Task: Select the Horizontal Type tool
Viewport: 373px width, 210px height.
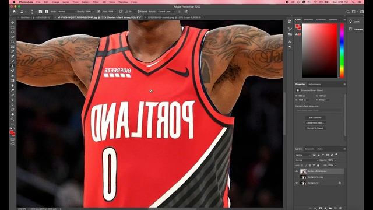Action: (x=13, y=100)
